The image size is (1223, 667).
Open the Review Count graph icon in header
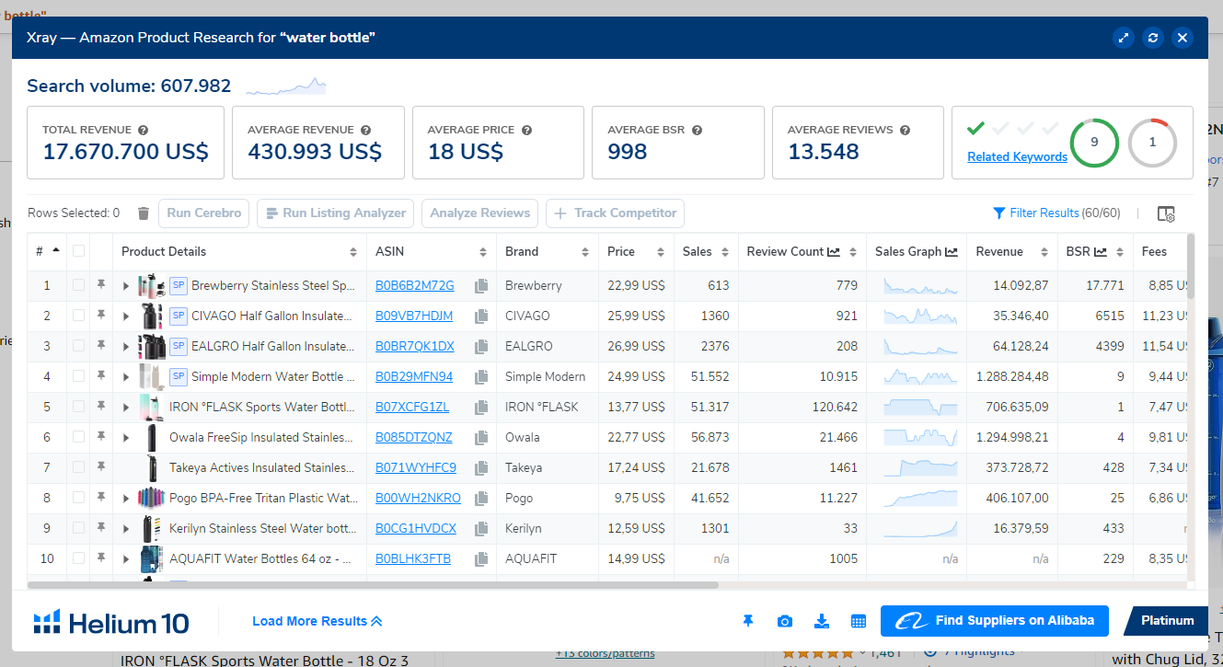point(834,252)
